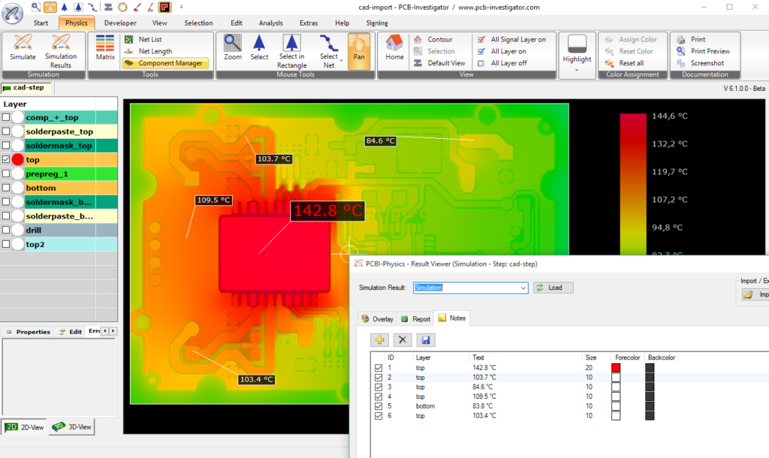Screen dimensions: 769x458
Task: Open Component Manager
Action: 165,63
